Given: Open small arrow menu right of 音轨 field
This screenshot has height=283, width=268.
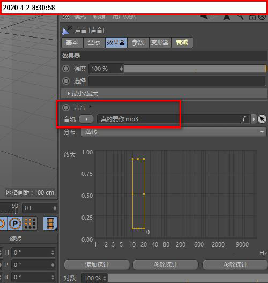Looking at the screenshot, I should click(x=254, y=119).
